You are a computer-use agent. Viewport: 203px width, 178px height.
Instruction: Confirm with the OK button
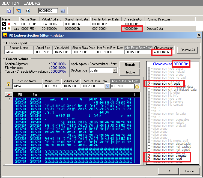168,171
